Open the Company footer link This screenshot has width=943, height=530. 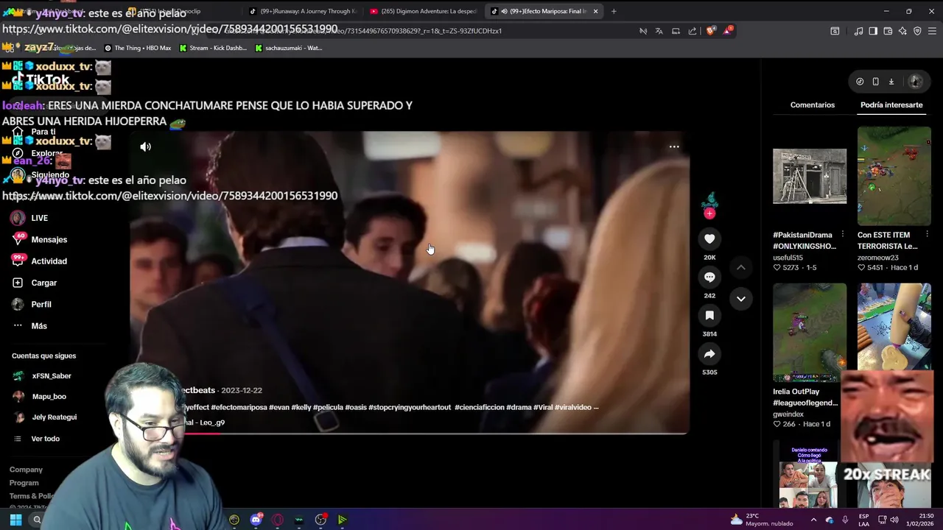click(26, 470)
